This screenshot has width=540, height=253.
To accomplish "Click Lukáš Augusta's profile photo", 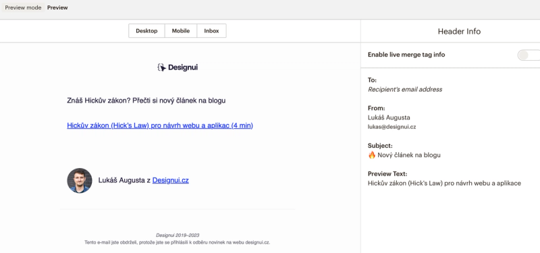I will [x=80, y=180].
